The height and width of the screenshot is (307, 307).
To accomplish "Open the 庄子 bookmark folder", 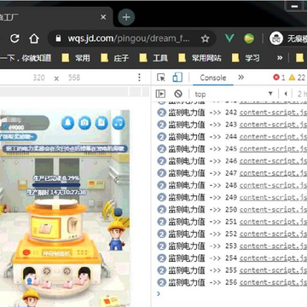I will [x=115, y=58].
